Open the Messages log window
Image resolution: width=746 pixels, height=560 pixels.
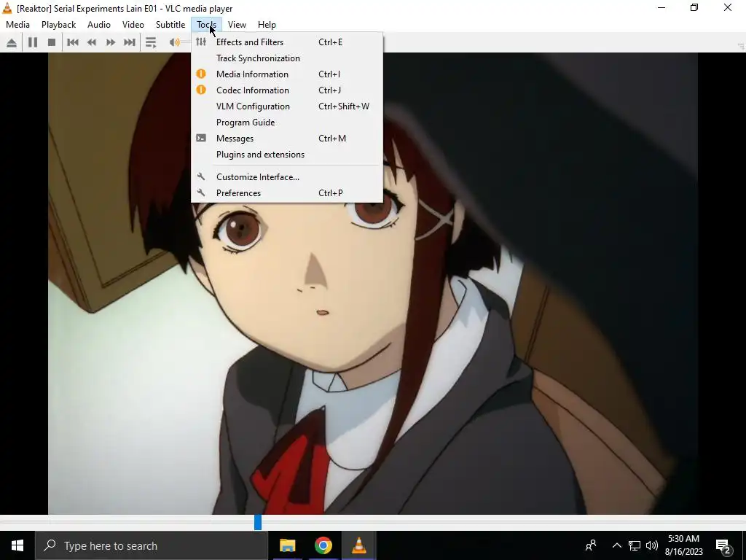(287, 139)
